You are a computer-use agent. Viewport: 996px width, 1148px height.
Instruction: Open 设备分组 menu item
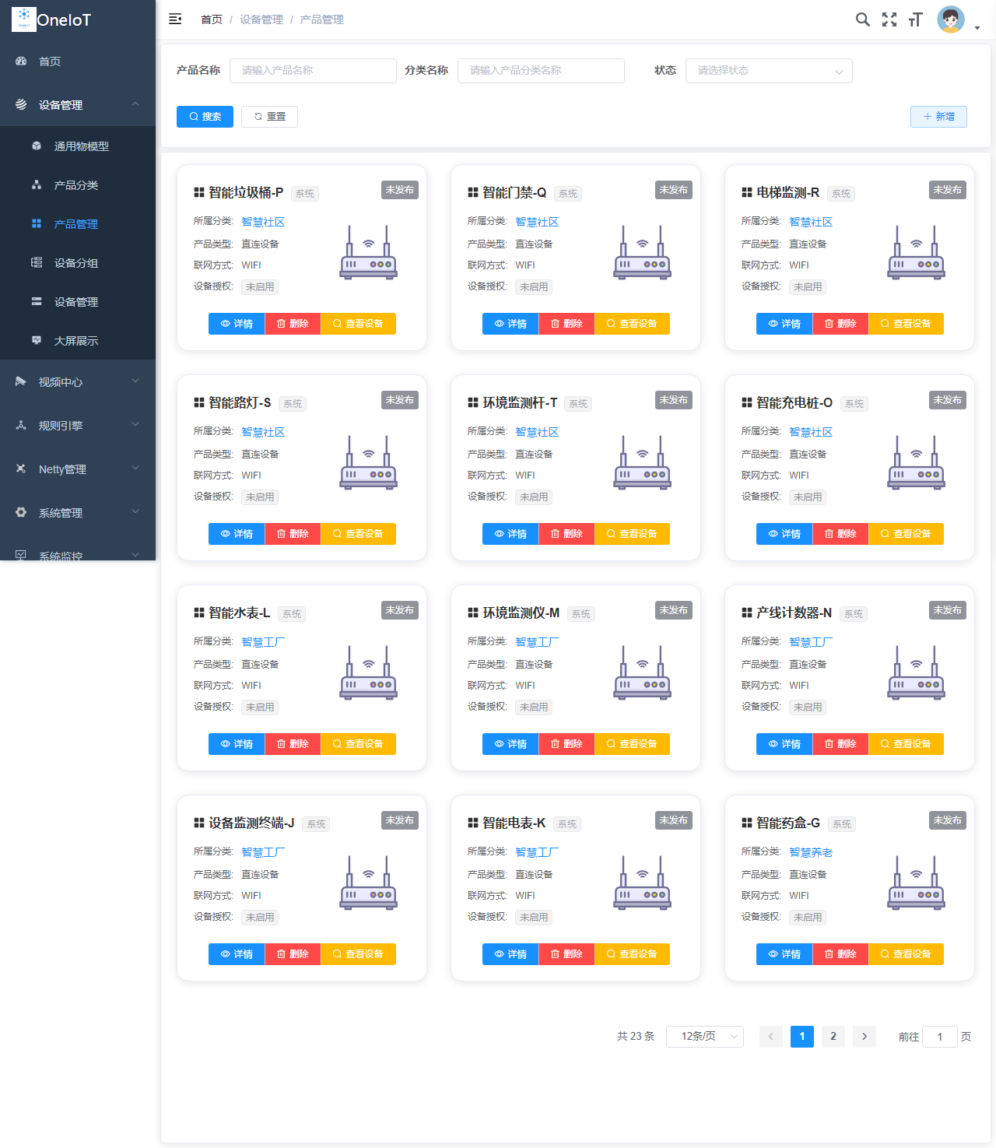pos(78,263)
